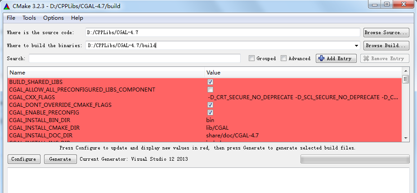The height and width of the screenshot is (193, 417).
Task: Click the blue plus Add Entry icon
Action: coord(321,58)
